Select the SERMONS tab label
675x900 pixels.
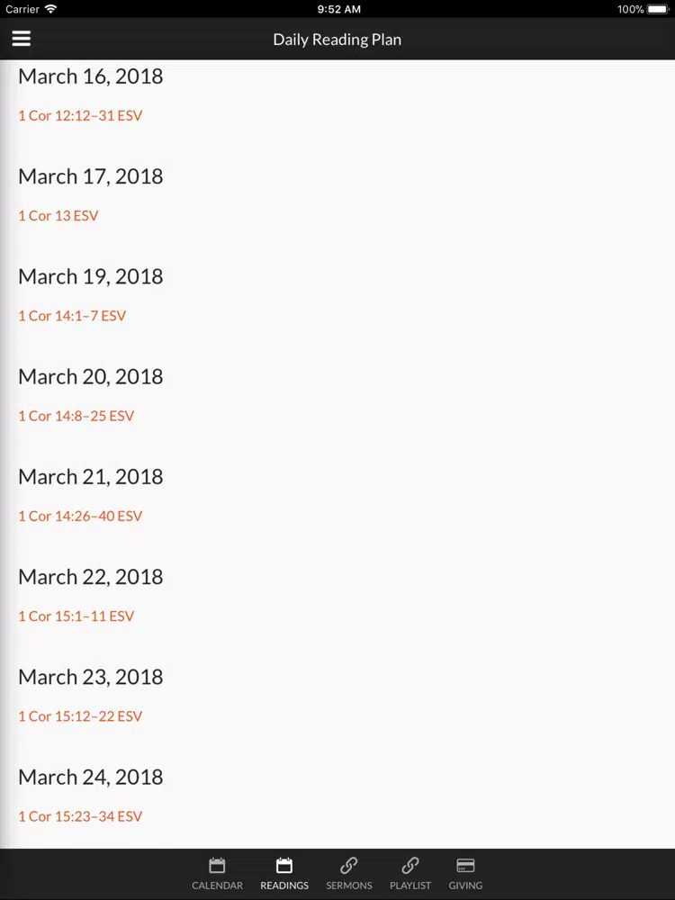[x=349, y=885]
